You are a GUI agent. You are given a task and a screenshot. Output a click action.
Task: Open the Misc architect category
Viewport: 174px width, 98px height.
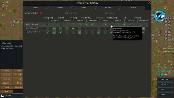(18, 83)
